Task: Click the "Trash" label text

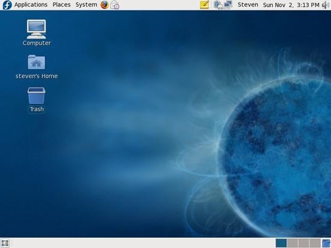Action: [37, 109]
